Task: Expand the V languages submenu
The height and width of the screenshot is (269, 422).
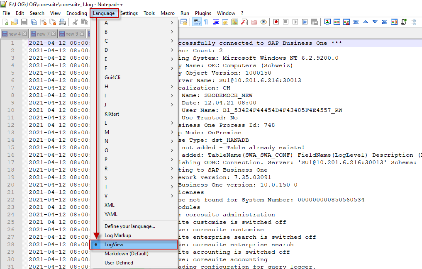Action: [134, 196]
